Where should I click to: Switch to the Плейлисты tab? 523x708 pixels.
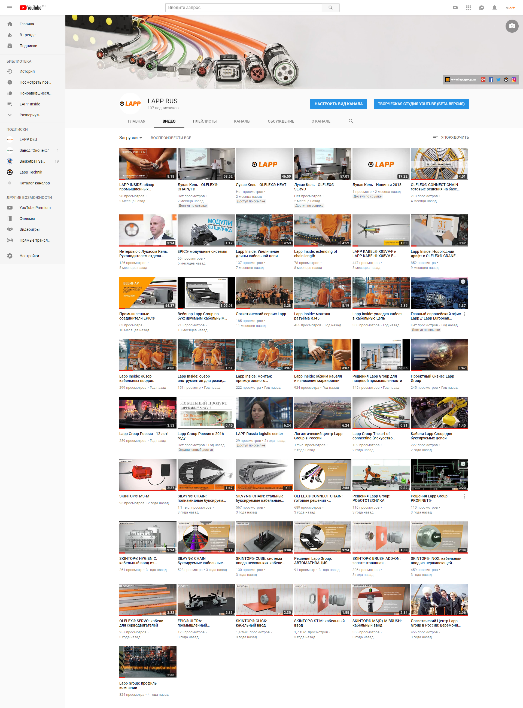click(x=205, y=121)
